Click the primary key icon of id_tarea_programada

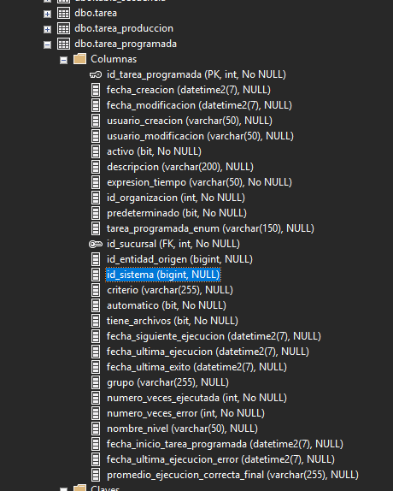96,74
